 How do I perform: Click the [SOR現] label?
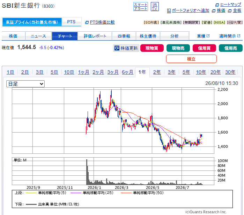[151, 23]
